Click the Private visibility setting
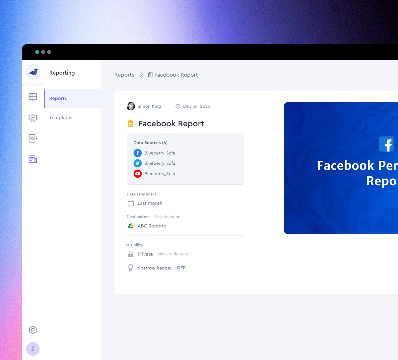 145,254
